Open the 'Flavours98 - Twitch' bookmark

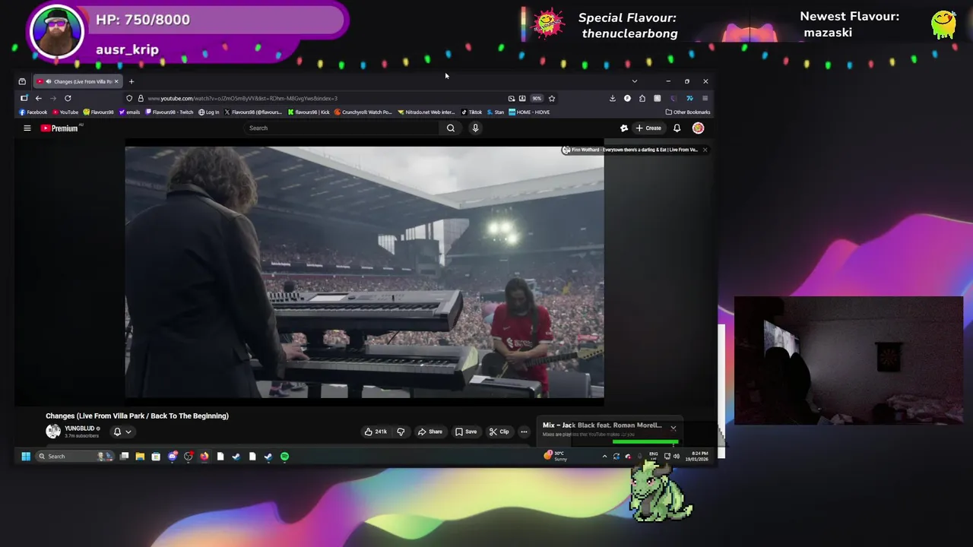(169, 112)
